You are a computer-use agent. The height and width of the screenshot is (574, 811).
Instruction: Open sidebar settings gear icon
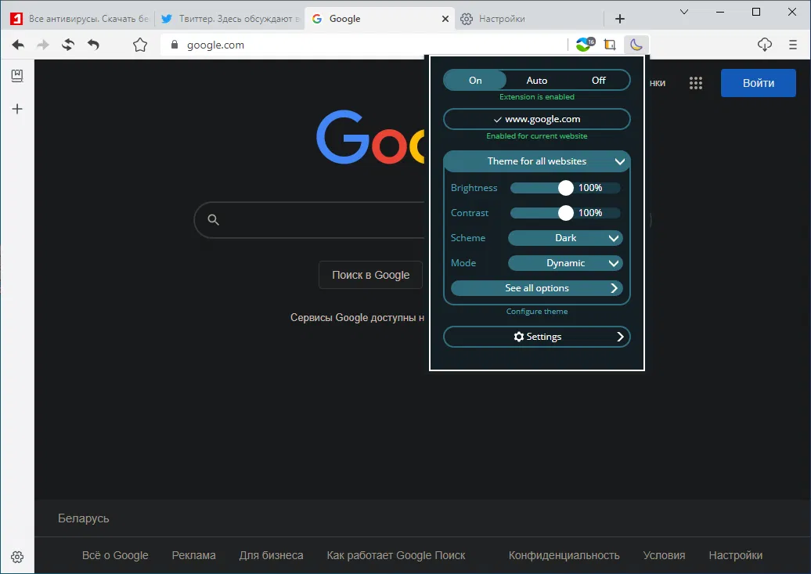click(x=17, y=557)
